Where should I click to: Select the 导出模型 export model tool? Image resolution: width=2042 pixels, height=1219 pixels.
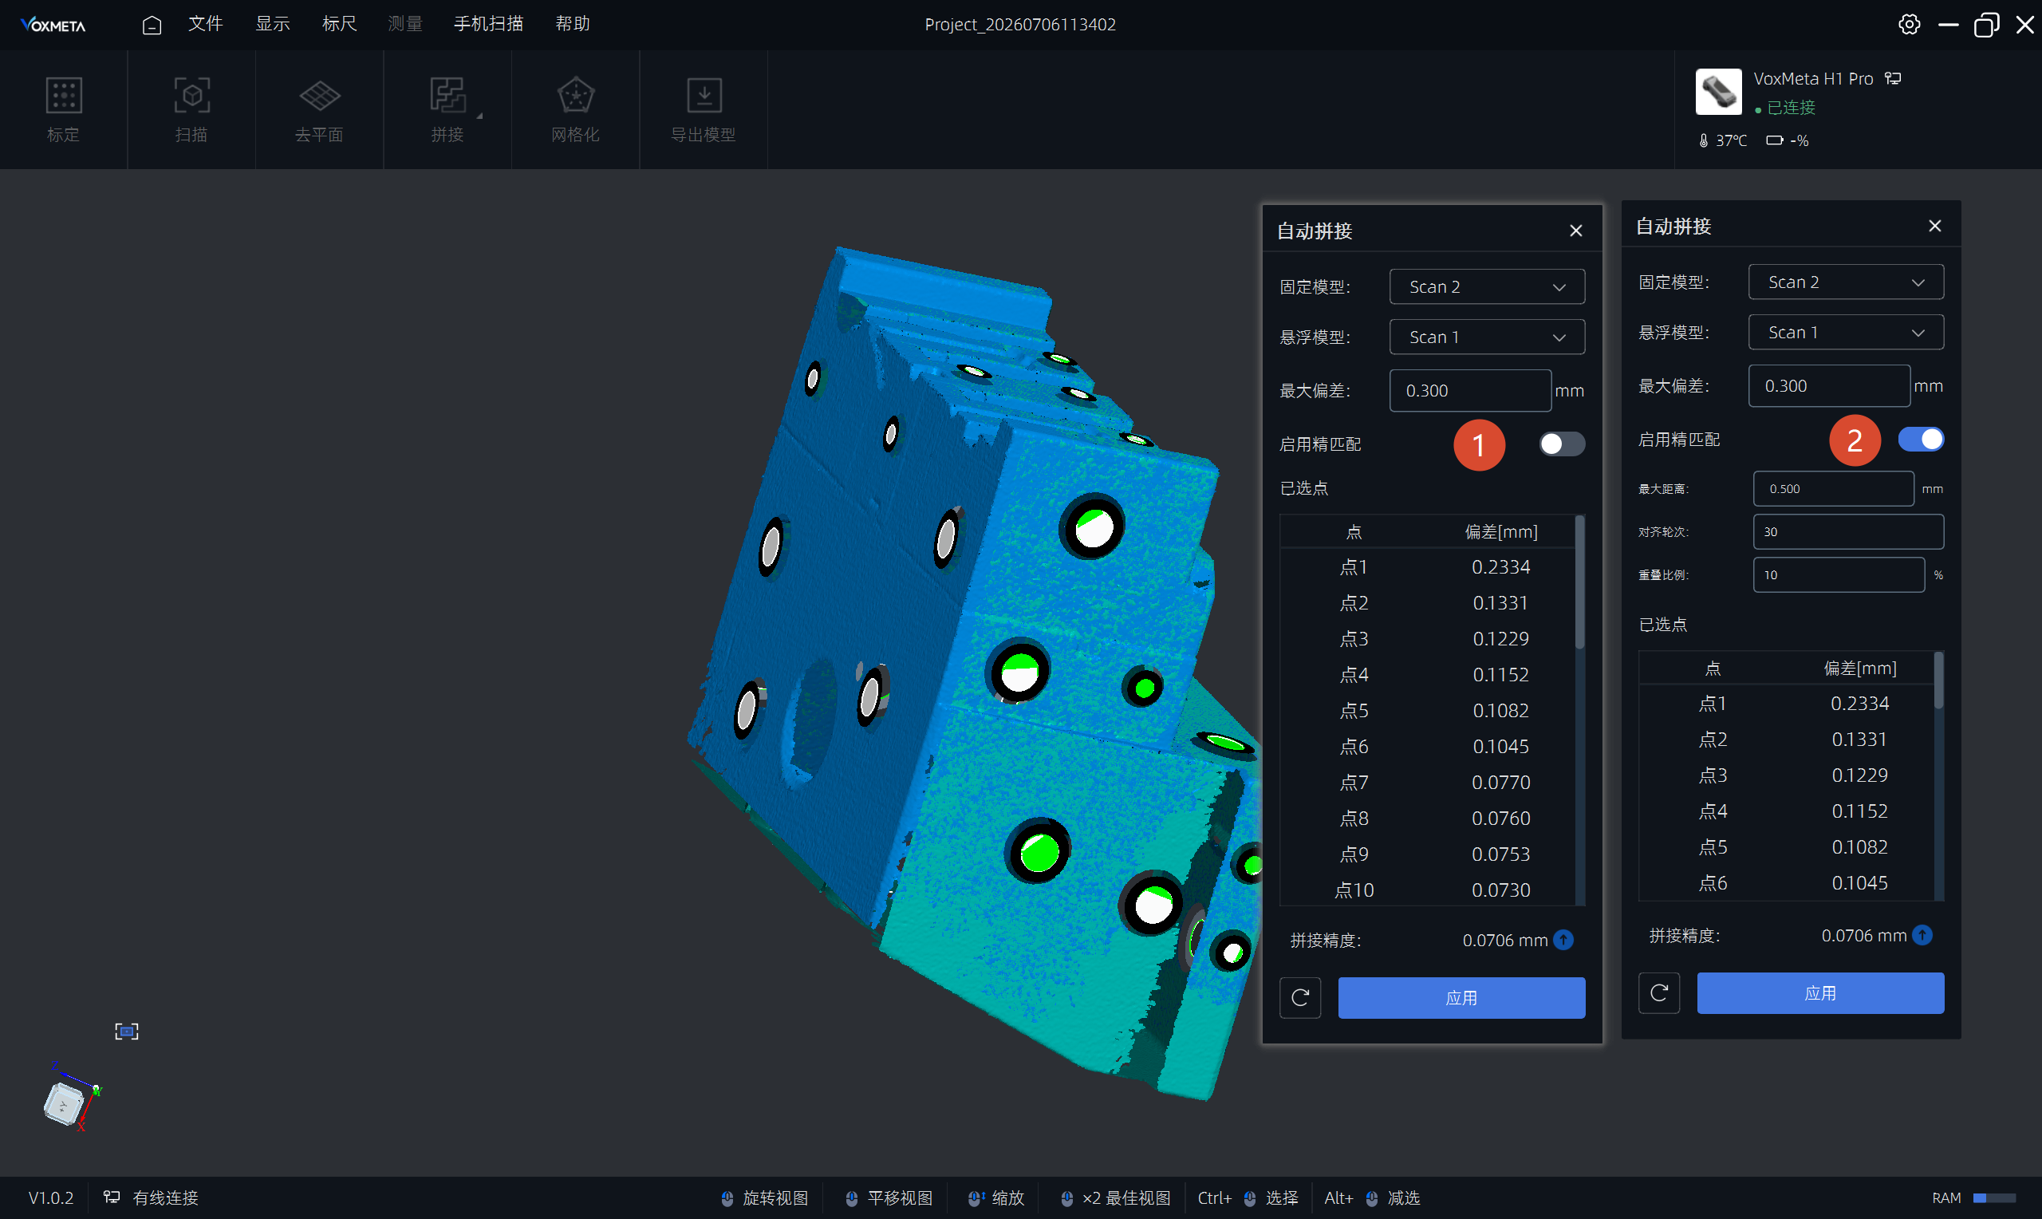click(x=704, y=110)
